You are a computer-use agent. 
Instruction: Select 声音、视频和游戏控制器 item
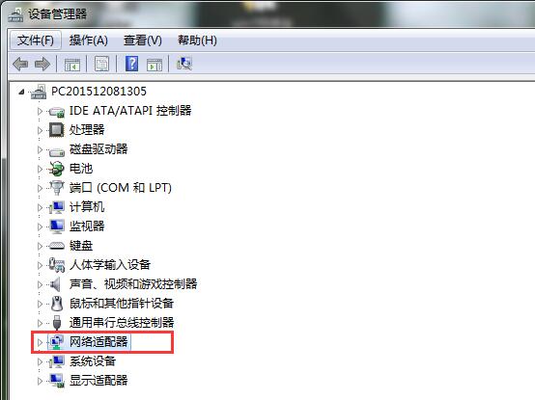133,284
